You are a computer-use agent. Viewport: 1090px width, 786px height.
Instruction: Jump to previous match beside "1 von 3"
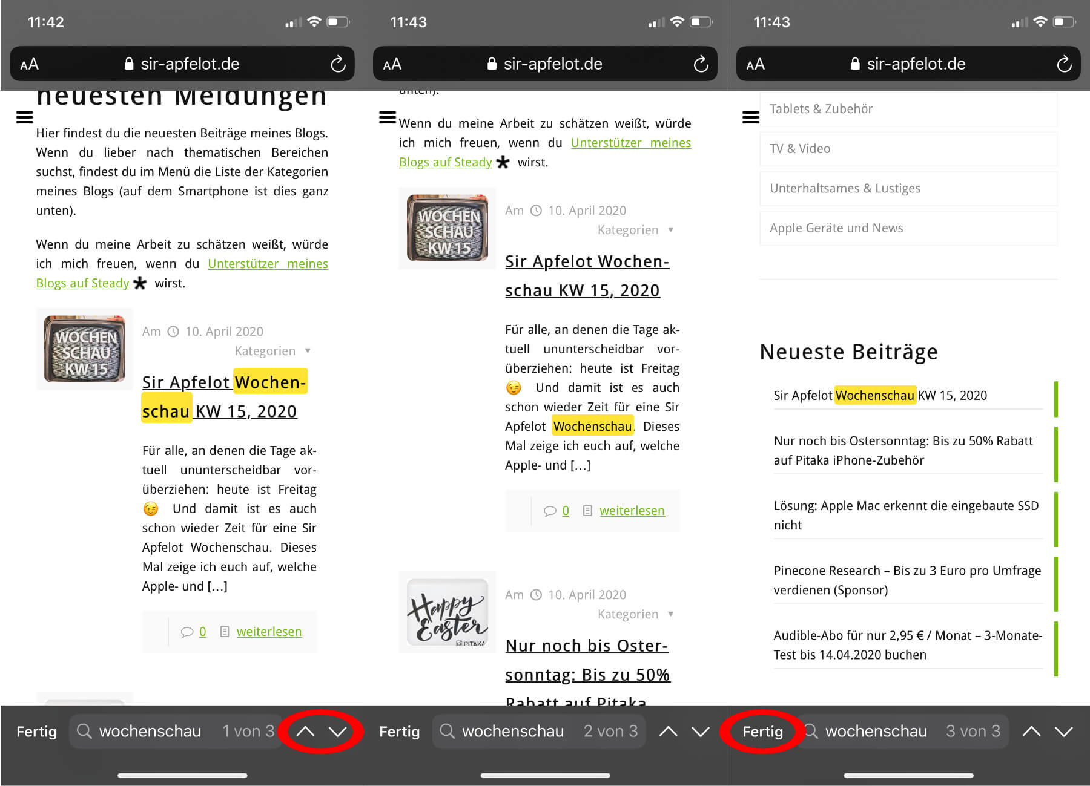(305, 732)
